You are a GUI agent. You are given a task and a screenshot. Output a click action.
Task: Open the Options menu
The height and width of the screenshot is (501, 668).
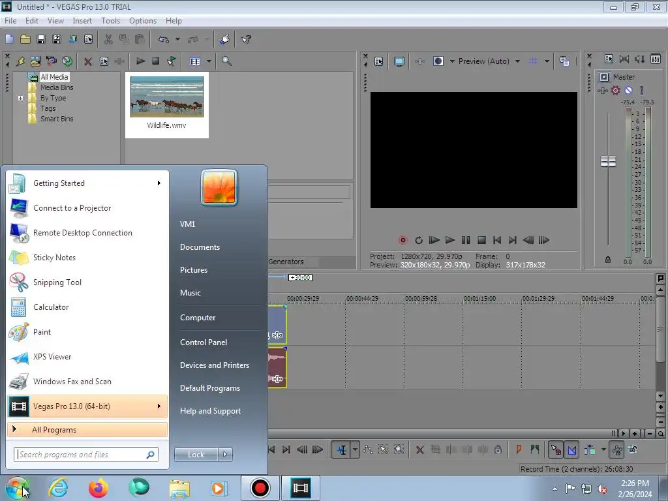pos(143,21)
